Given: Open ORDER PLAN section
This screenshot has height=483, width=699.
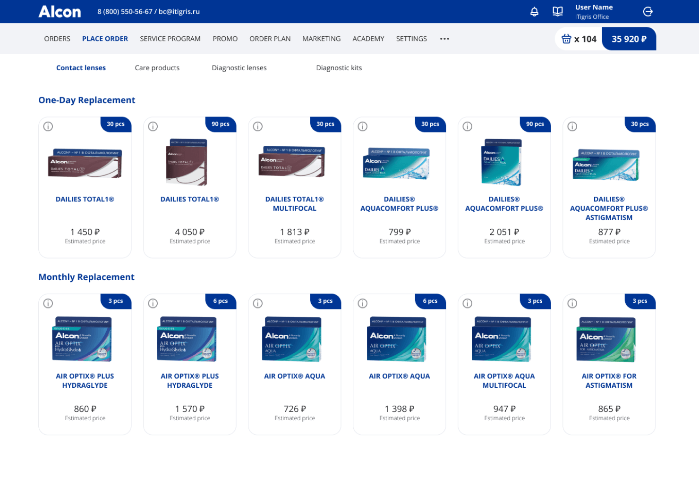Looking at the screenshot, I should point(270,39).
